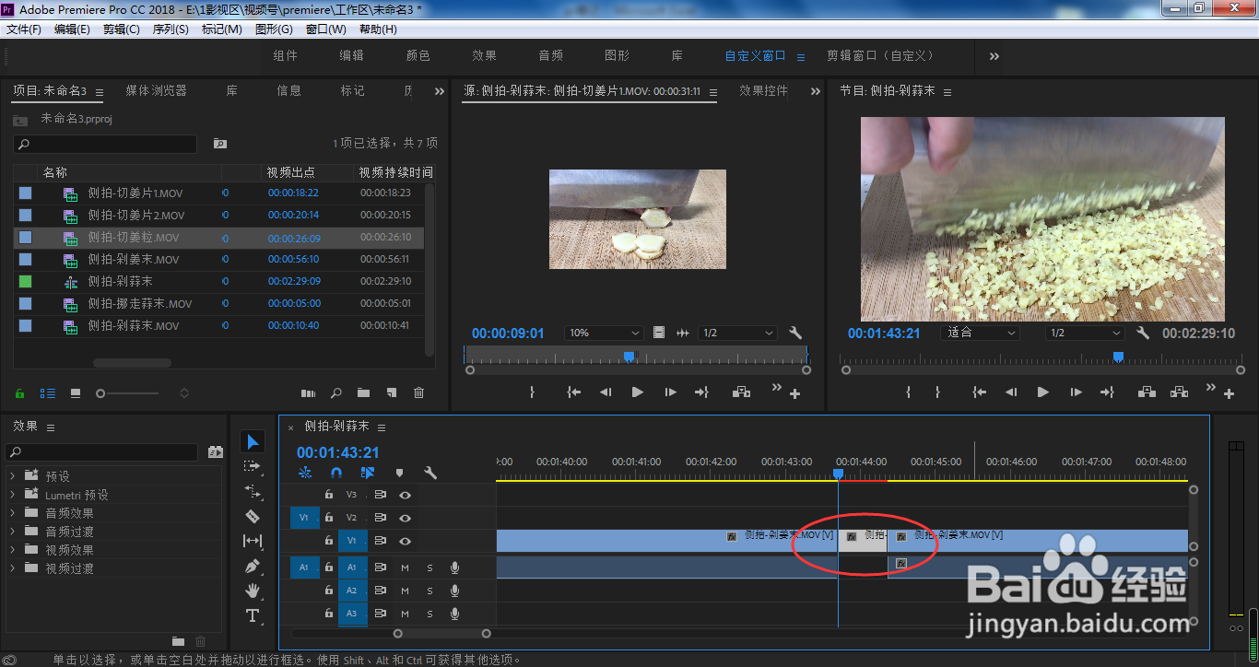Toggle lock on A1 track
This screenshot has height=667, width=1259.
(x=329, y=568)
